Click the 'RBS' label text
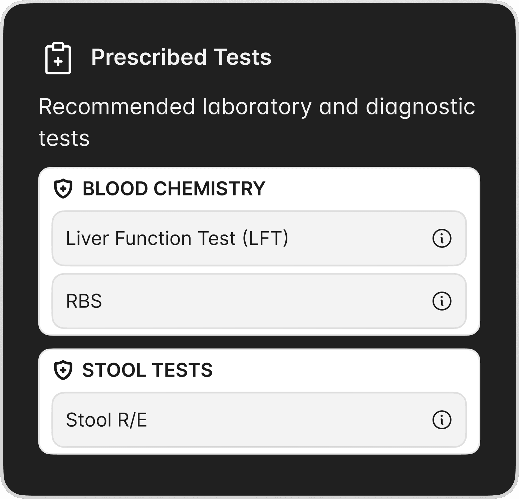The image size is (519, 499). pyautogui.click(x=84, y=301)
